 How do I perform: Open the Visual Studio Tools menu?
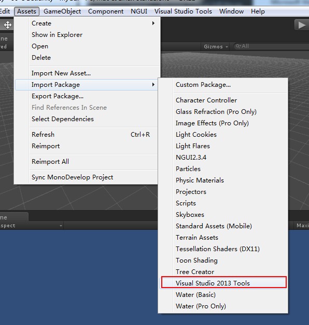pos(183,11)
